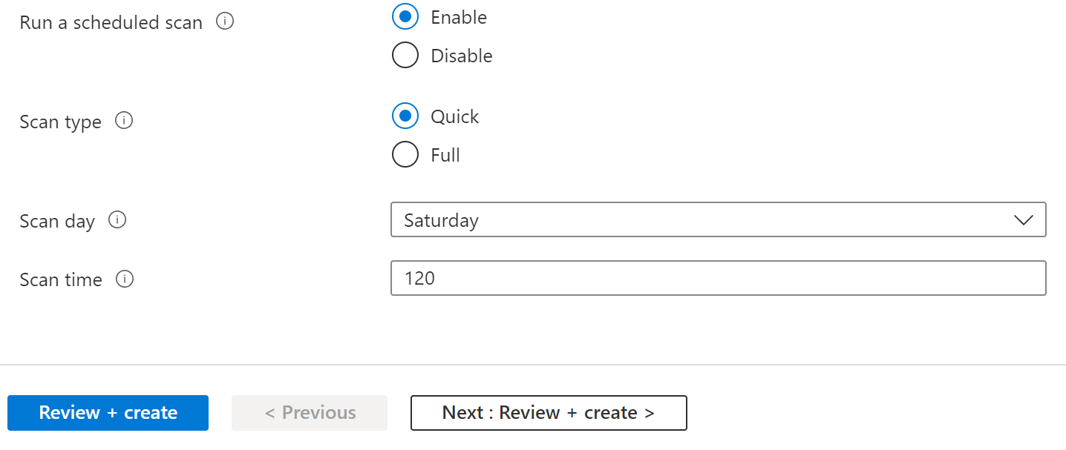This screenshot has height=450, width=1066.
Task: Click the Saturday value in Scan day
Action: click(442, 220)
